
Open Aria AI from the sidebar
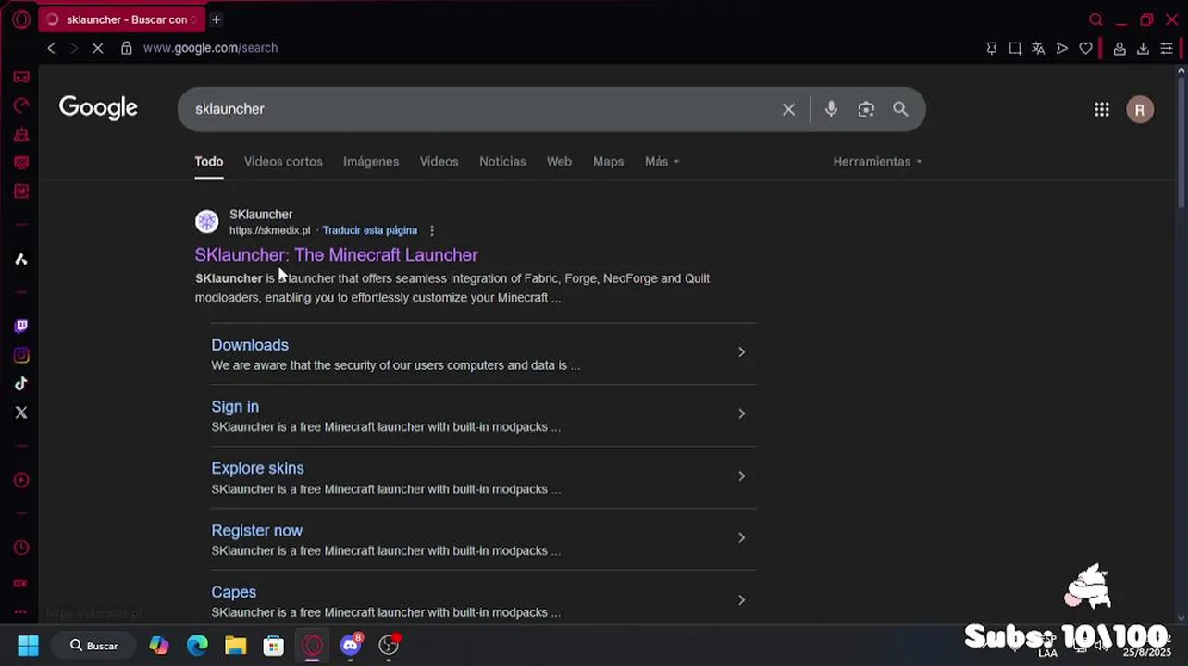21,259
